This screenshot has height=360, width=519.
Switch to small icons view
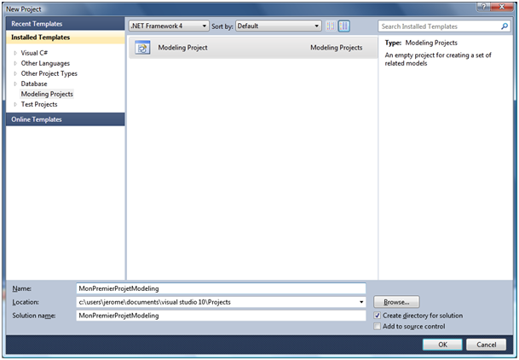tap(332, 26)
